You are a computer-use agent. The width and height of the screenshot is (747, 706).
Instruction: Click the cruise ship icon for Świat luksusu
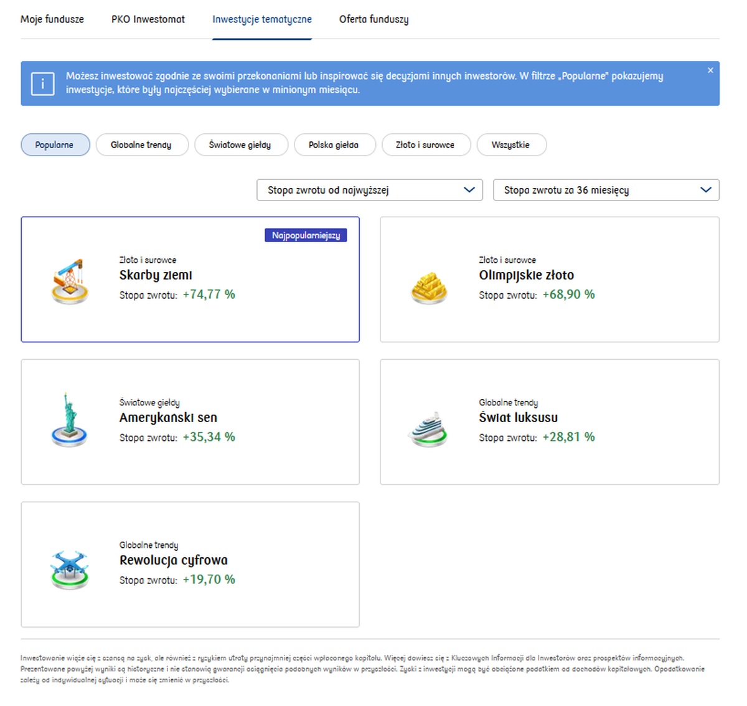(x=428, y=429)
